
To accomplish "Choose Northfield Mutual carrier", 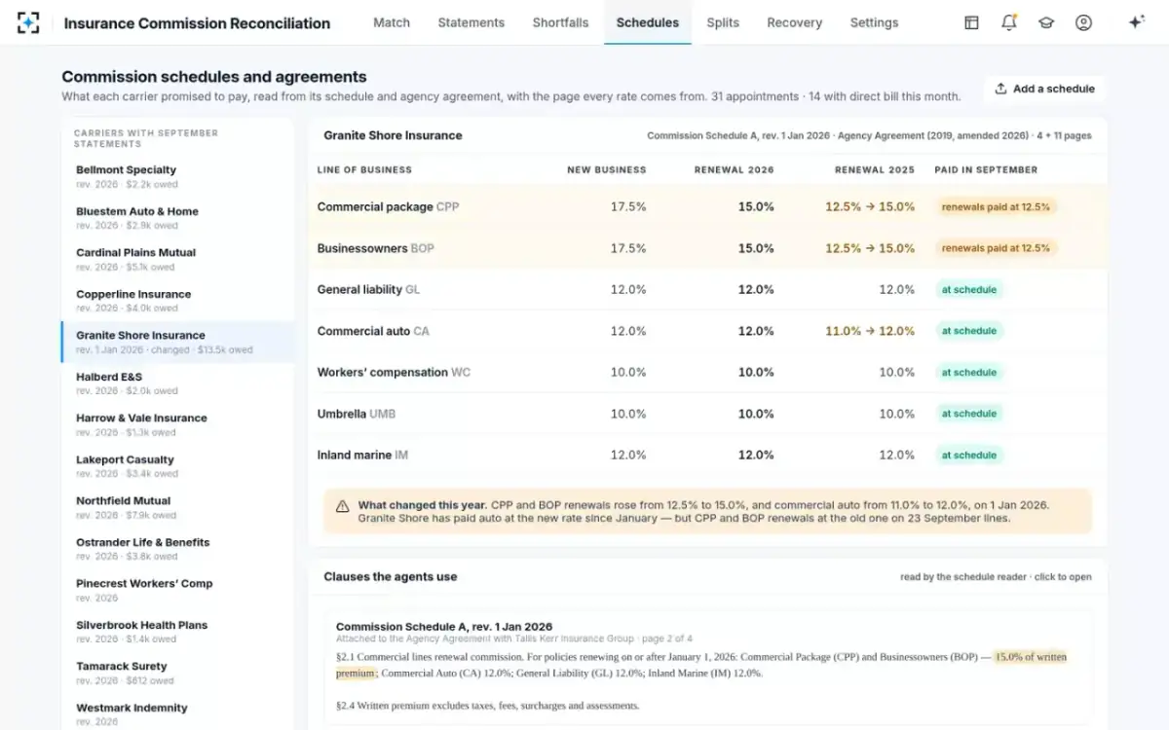I will (x=177, y=507).
